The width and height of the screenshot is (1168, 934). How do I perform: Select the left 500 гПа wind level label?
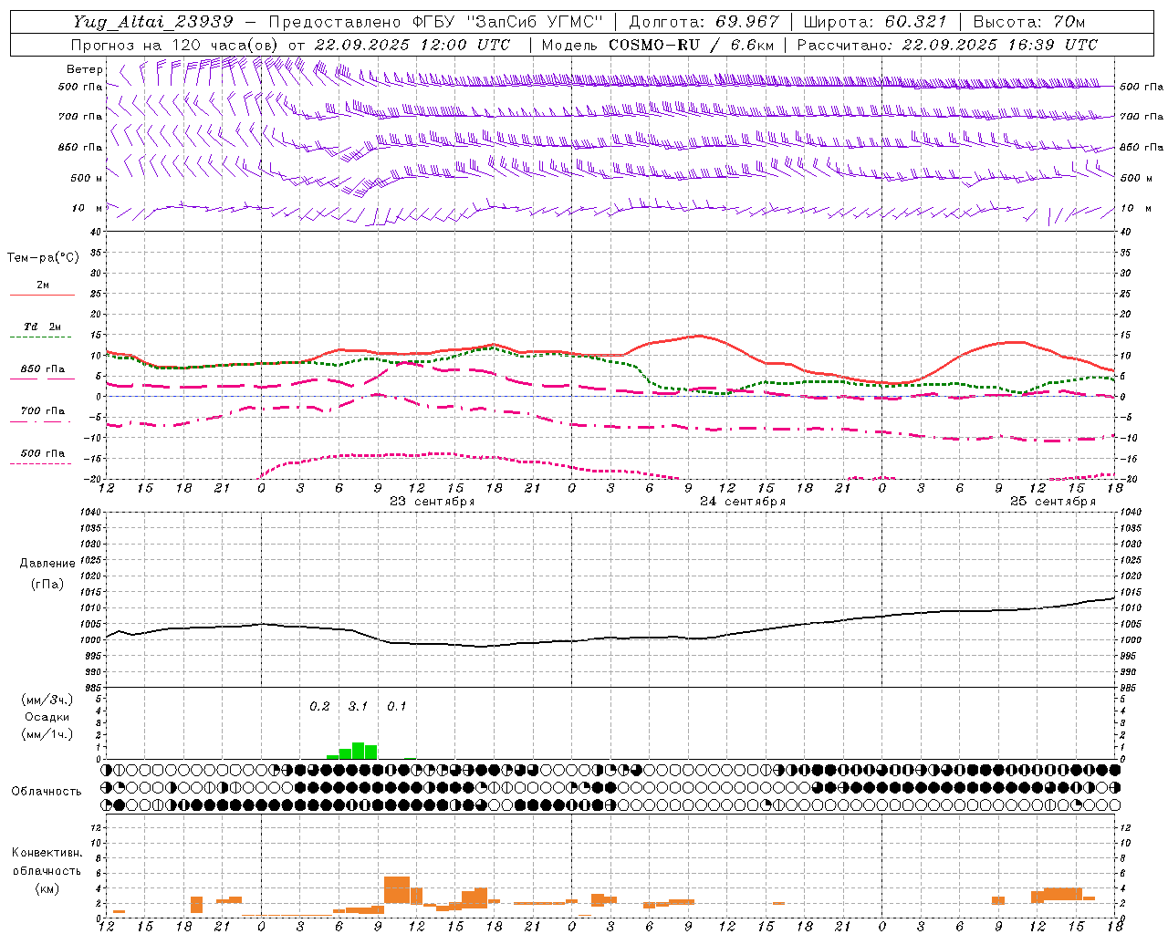80,88
